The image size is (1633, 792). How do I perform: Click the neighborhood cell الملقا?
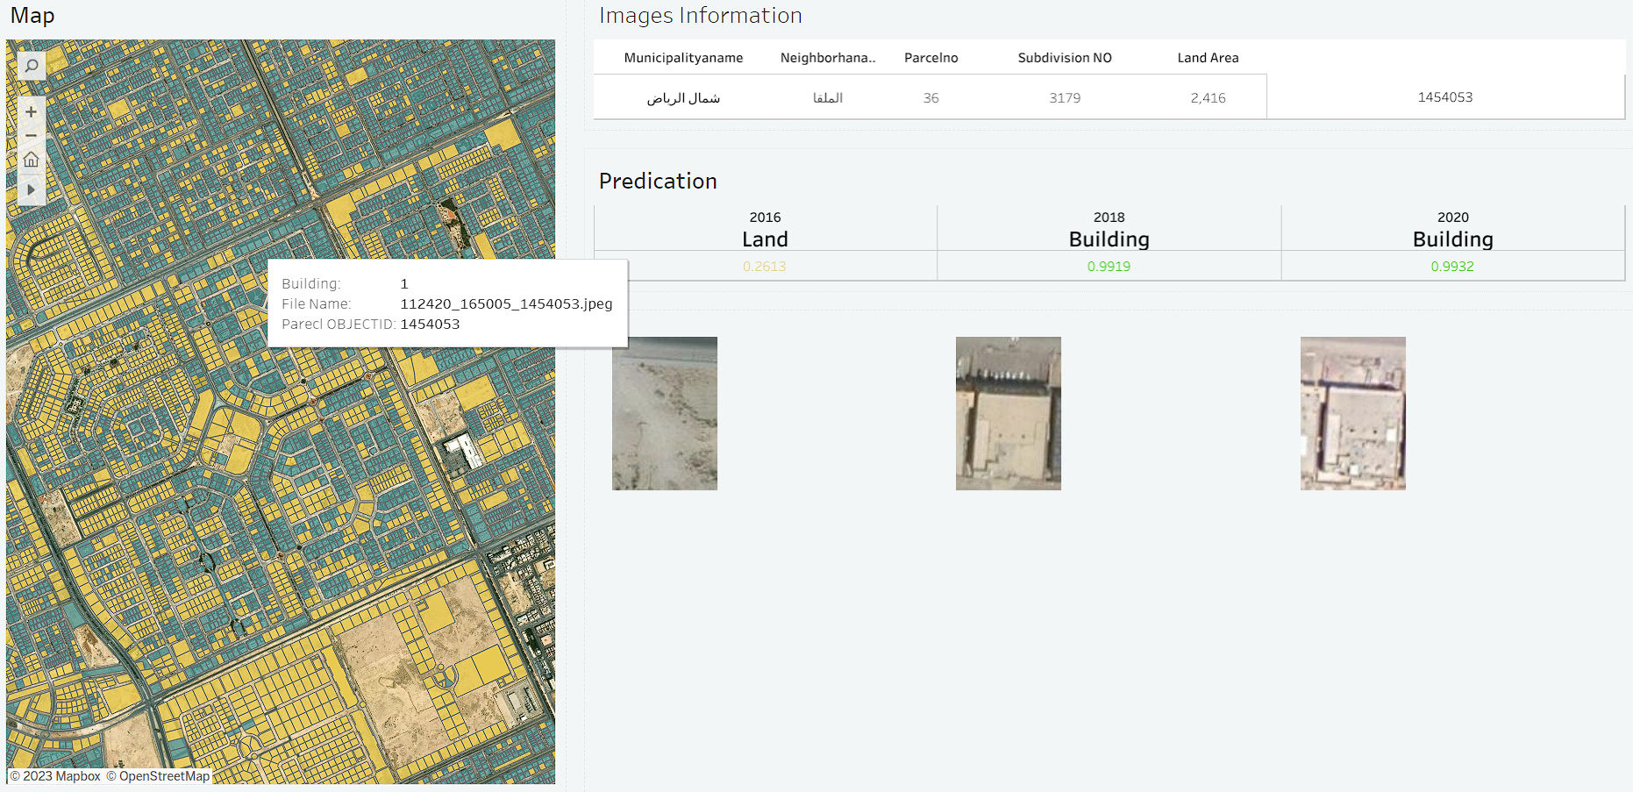(x=828, y=98)
